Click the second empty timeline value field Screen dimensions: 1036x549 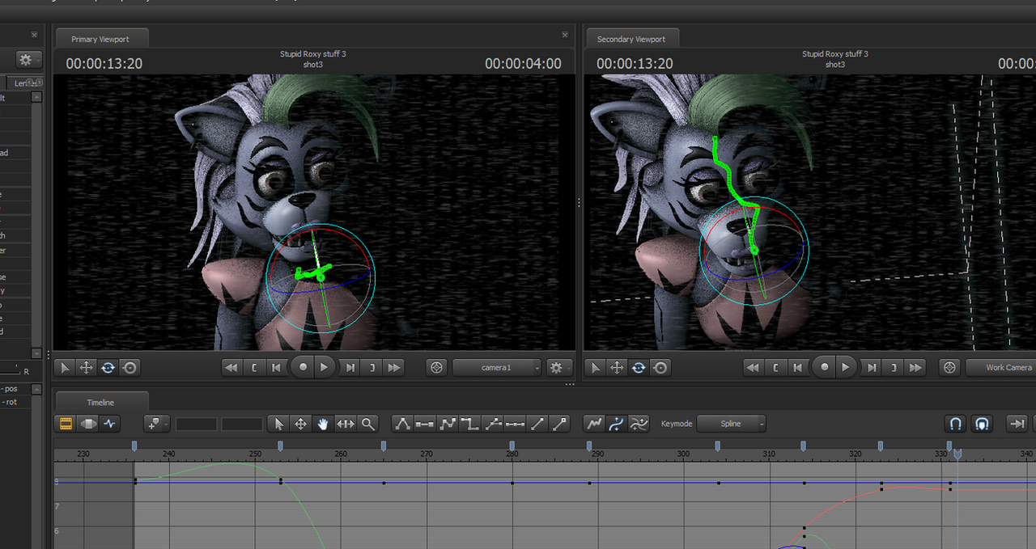[242, 424]
